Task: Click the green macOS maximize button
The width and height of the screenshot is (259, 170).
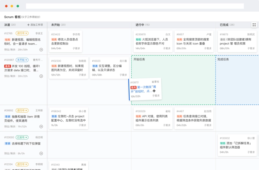Action: click(18, 6)
